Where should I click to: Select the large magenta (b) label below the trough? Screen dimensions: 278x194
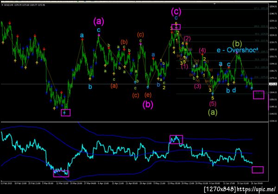(x=148, y=104)
